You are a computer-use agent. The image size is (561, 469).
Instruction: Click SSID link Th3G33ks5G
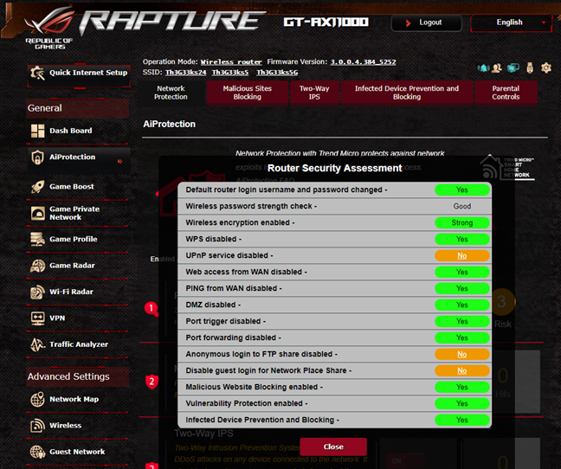click(x=277, y=73)
